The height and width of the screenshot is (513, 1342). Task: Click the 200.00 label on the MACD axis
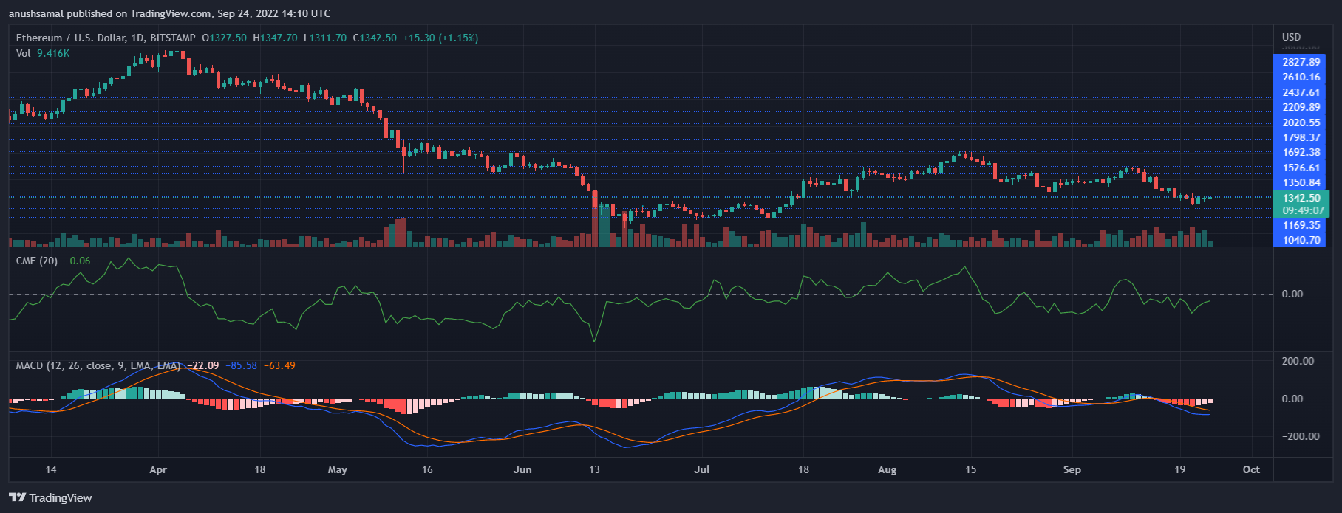[x=1298, y=361]
